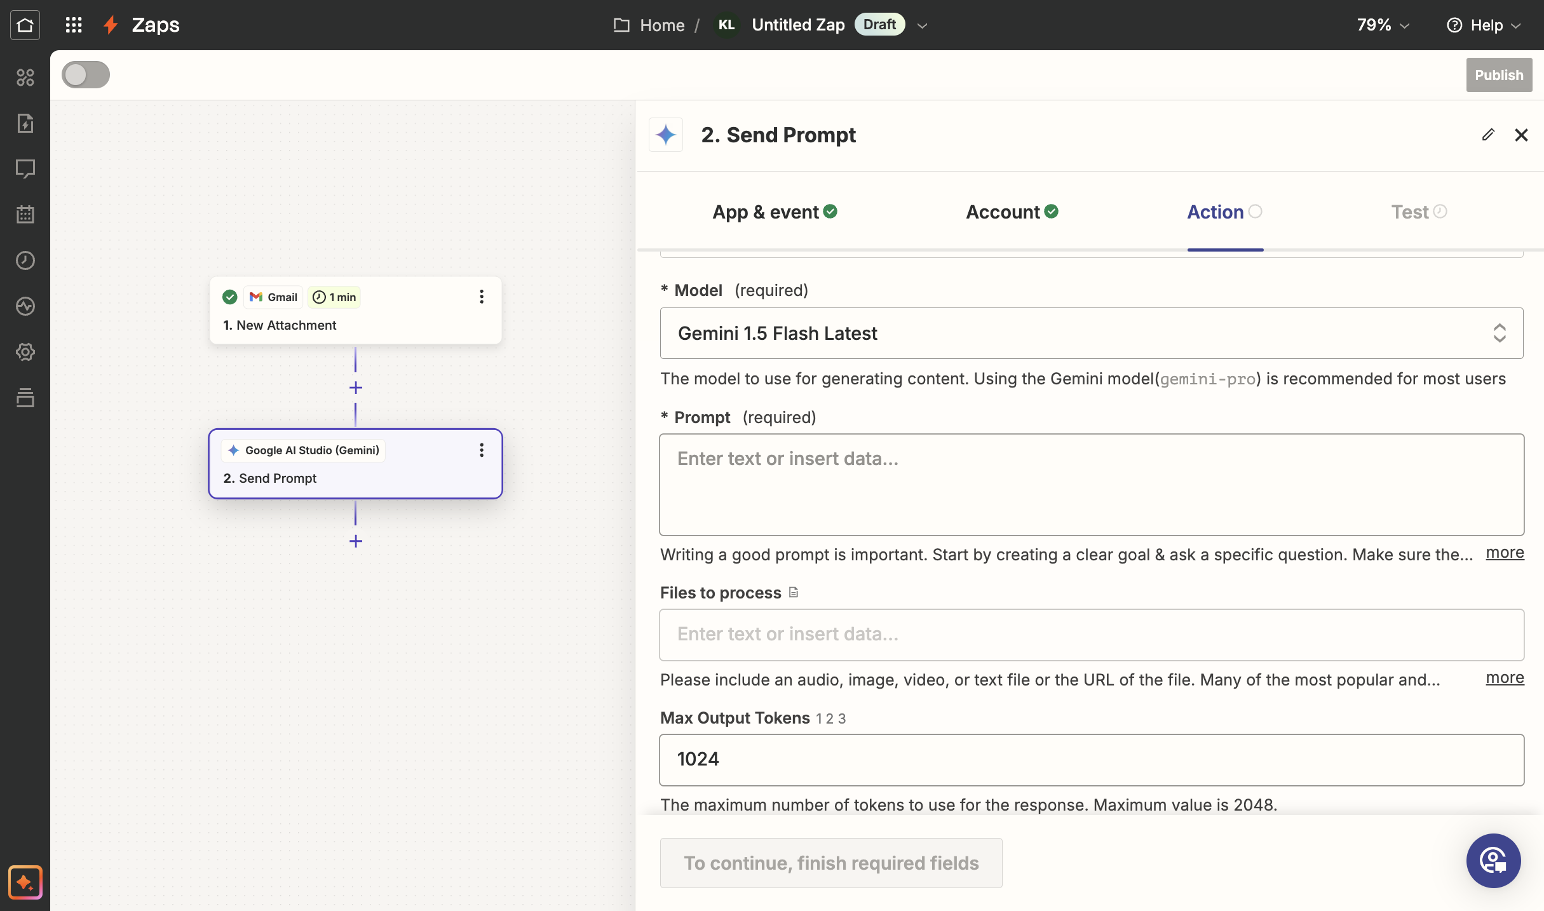Close the Send Prompt panel

[x=1521, y=135]
